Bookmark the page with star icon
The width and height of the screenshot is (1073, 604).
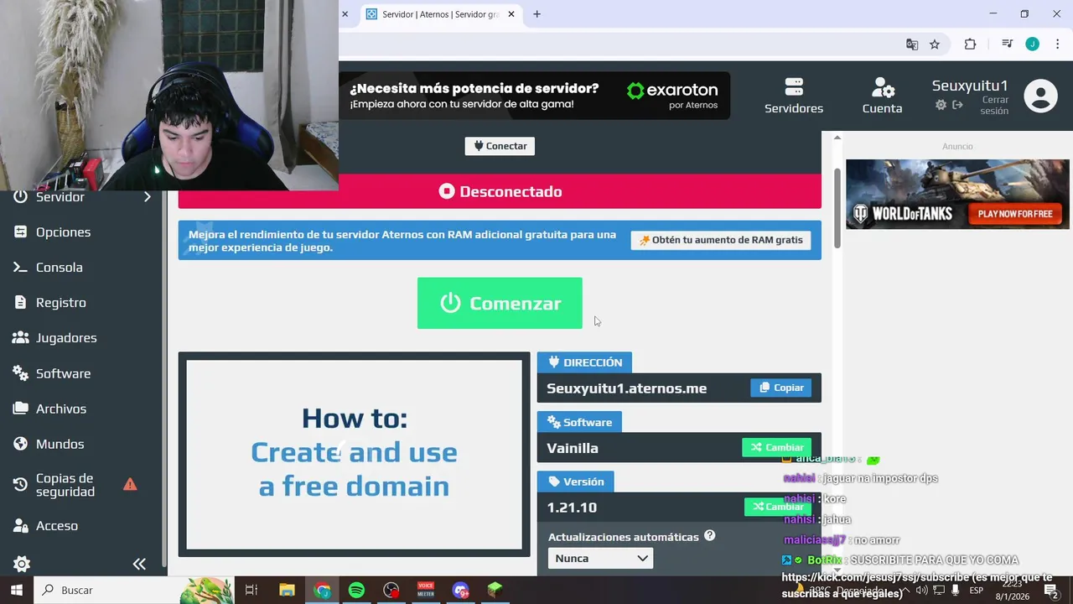tap(935, 44)
